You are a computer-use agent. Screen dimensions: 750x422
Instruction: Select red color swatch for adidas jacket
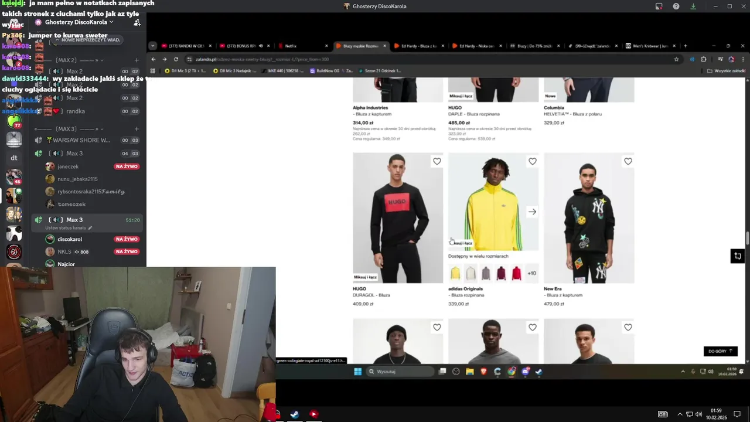coord(516,273)
